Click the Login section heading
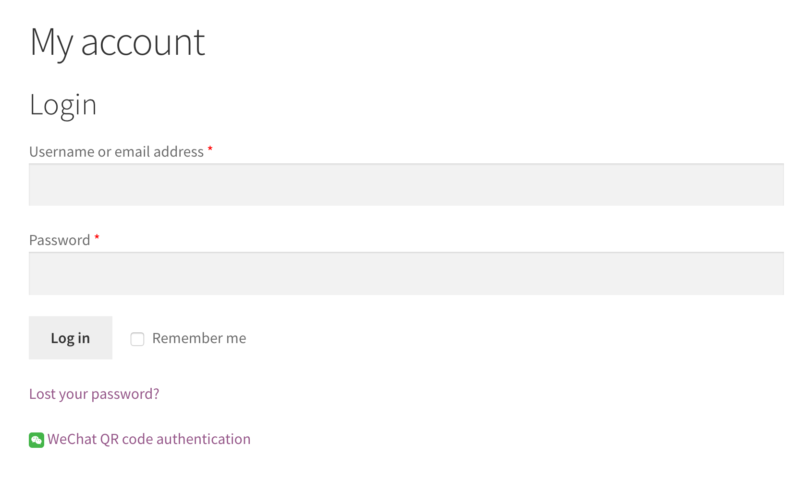Image resolution: width=807 pixels, height=493 pixels. pos(63,105)
